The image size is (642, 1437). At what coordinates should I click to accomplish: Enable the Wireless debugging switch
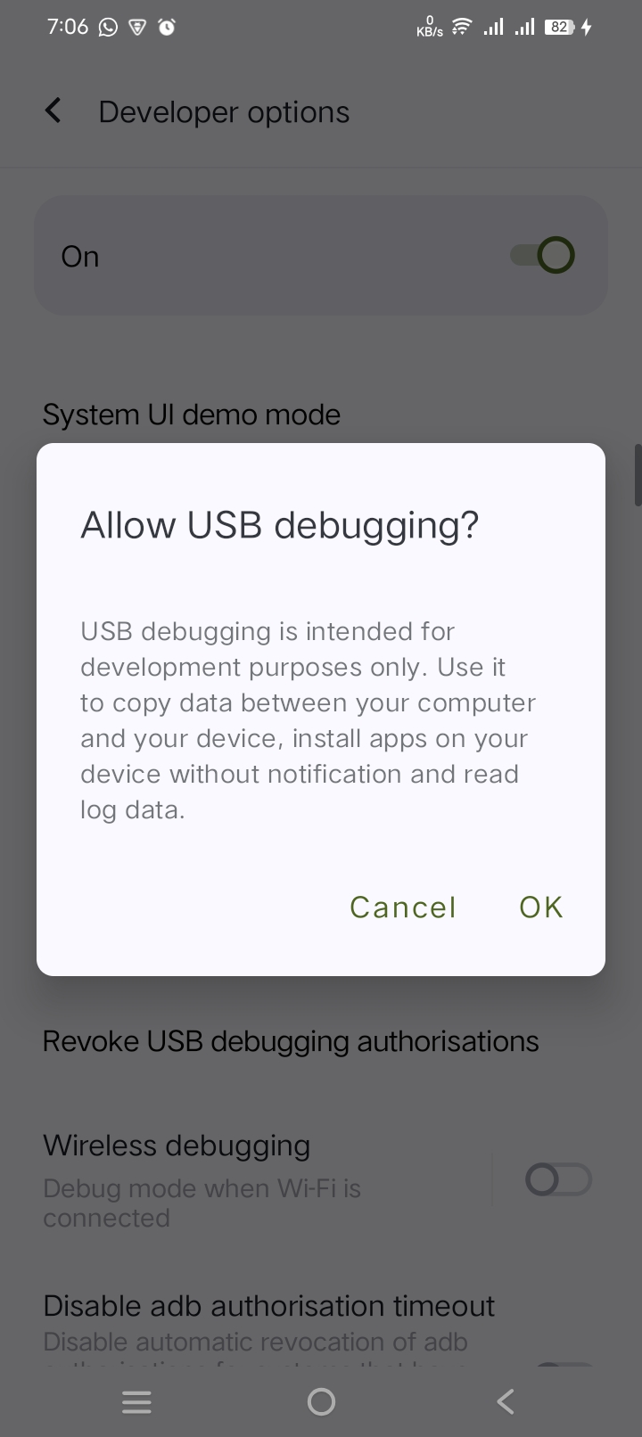[559, 1180]
